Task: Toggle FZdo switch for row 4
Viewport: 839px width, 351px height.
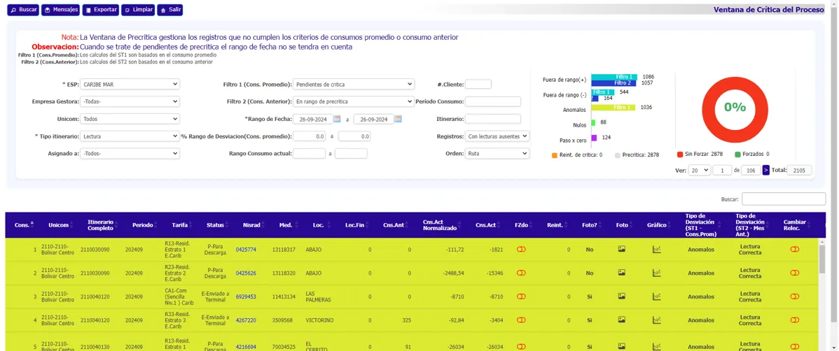Action: coord(521,320)
